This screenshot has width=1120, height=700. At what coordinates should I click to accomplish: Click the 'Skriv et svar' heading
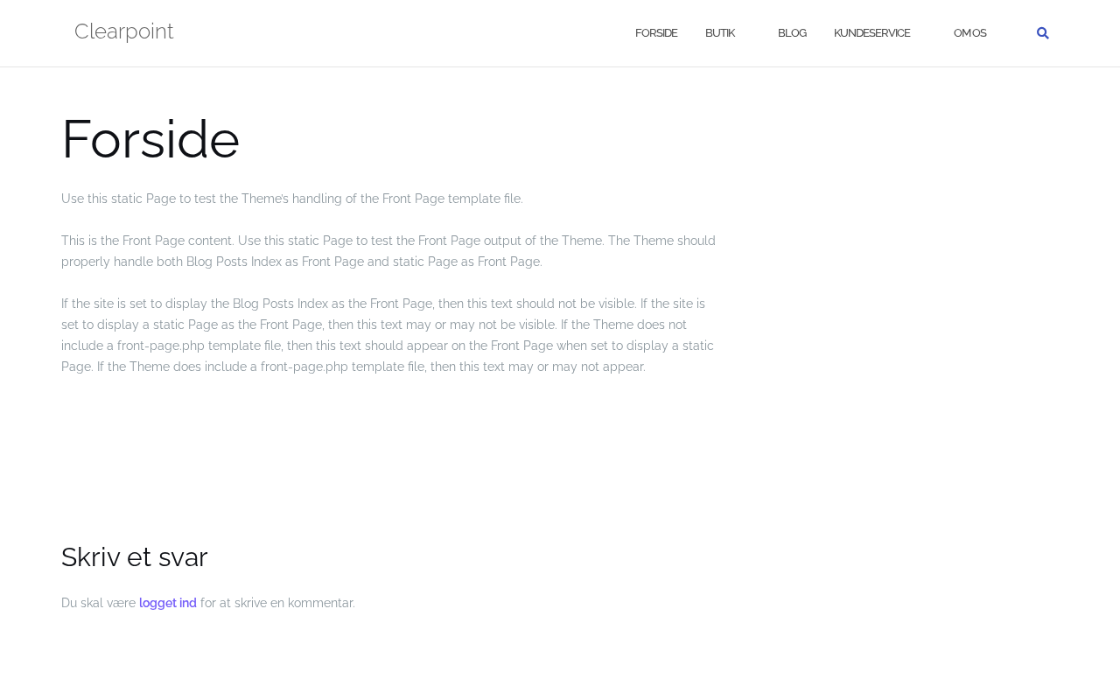coord(135,556)
